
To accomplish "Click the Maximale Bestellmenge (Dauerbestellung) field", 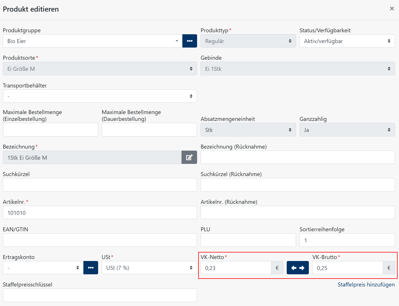I will pos(149,130).
